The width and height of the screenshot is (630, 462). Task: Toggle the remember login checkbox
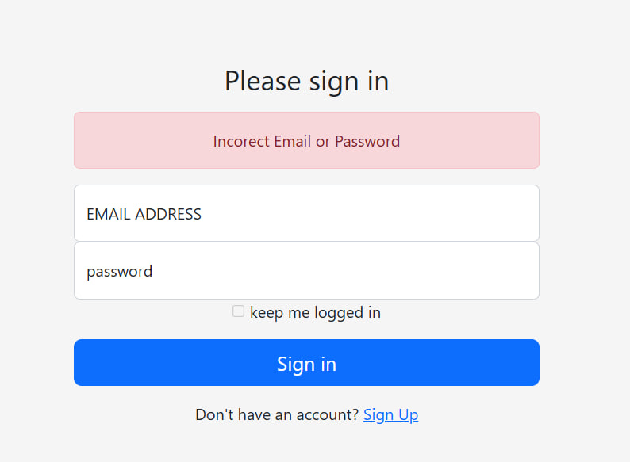(x=238, y=311)
